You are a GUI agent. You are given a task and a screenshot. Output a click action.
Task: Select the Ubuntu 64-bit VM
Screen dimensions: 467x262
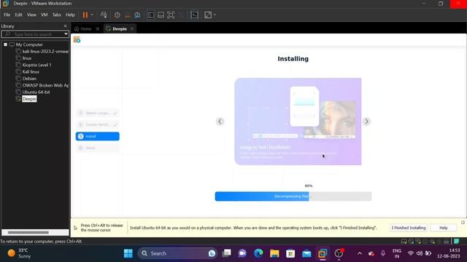click(36, 92)
